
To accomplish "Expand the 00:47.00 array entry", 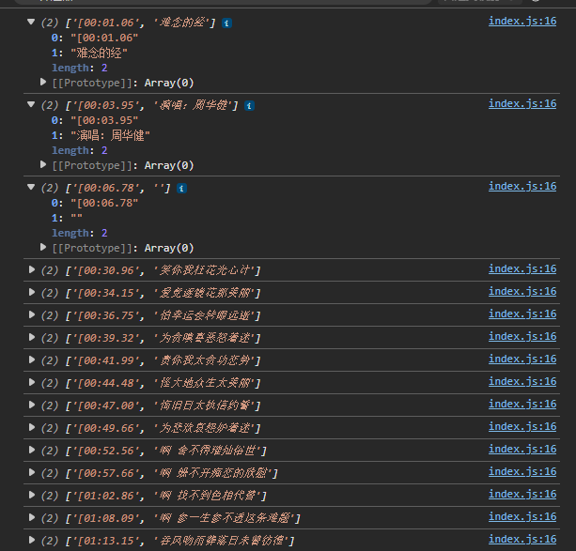I will tap(32, 405).
